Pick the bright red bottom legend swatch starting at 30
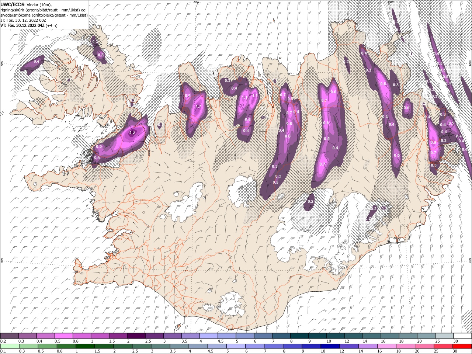This screenshot has height=354, width=472. point(462,346)
